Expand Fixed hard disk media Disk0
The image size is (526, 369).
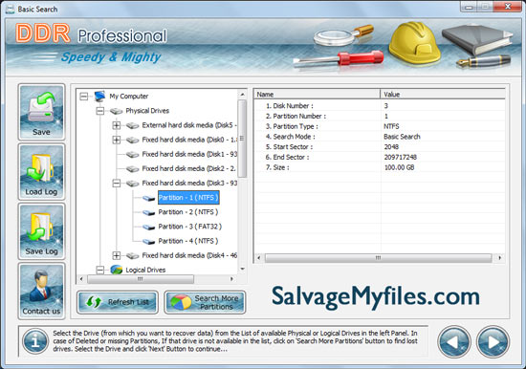coord(117,140)
